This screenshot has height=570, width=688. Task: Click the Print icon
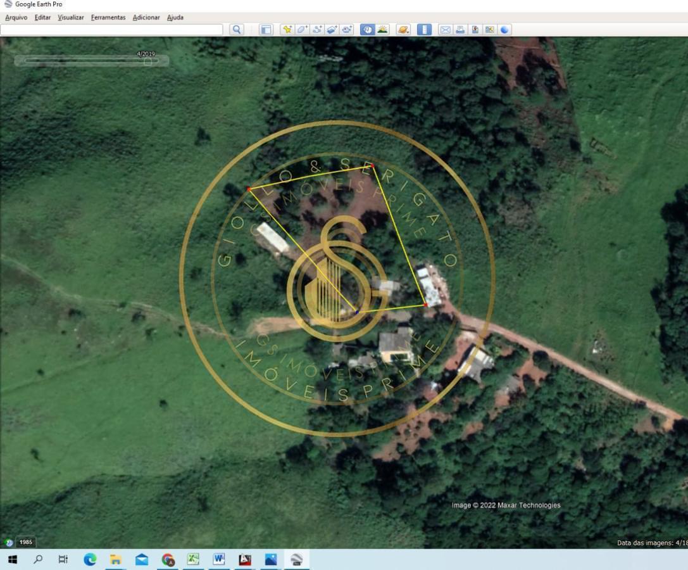coord(460,29)
